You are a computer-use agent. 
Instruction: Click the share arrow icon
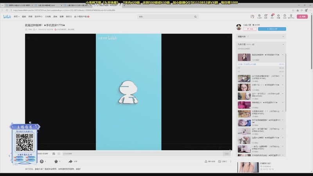[71, 161]
